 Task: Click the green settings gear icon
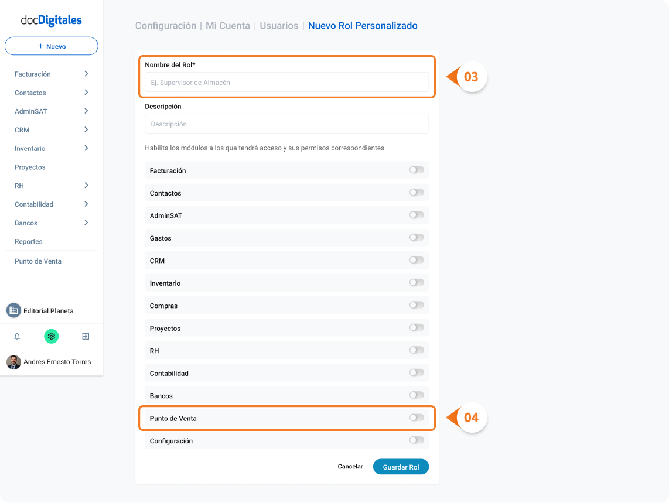51,336
